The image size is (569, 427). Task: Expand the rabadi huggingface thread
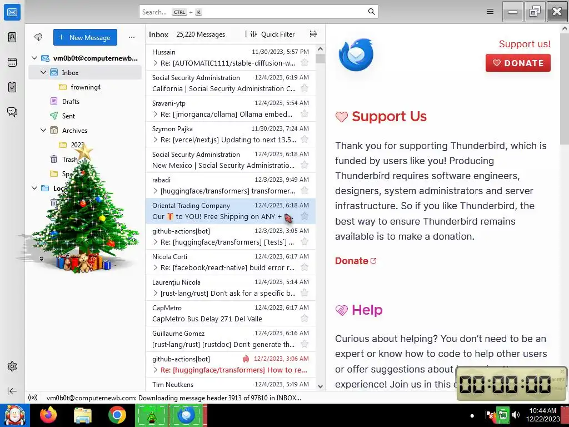click(x=156, y=191)
